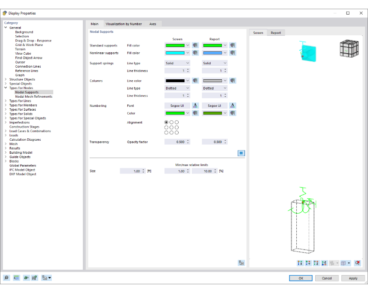Screen dimensions: 368x293
Task: Click the reset zoom magnifier icon in preview
Action: coord(357,263)
